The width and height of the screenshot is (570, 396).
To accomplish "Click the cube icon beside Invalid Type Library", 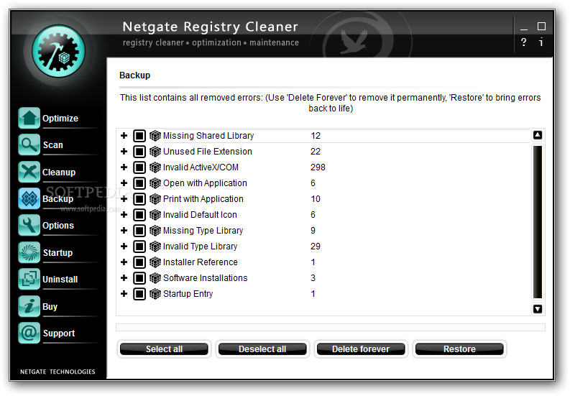I will 155,247.
